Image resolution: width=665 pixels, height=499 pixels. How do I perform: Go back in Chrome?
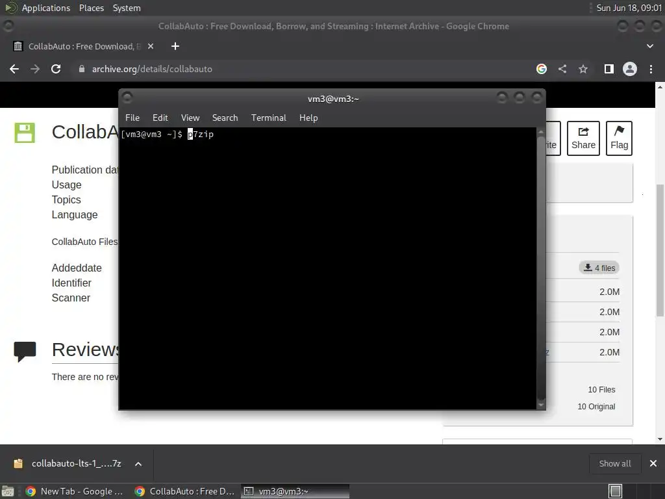pyautogui.click(x=14, y=69)
